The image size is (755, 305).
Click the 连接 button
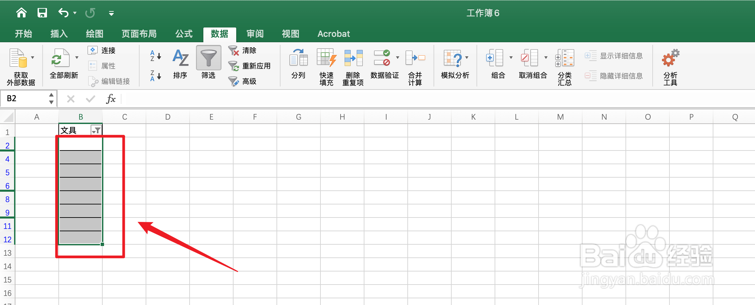[102, 50]
